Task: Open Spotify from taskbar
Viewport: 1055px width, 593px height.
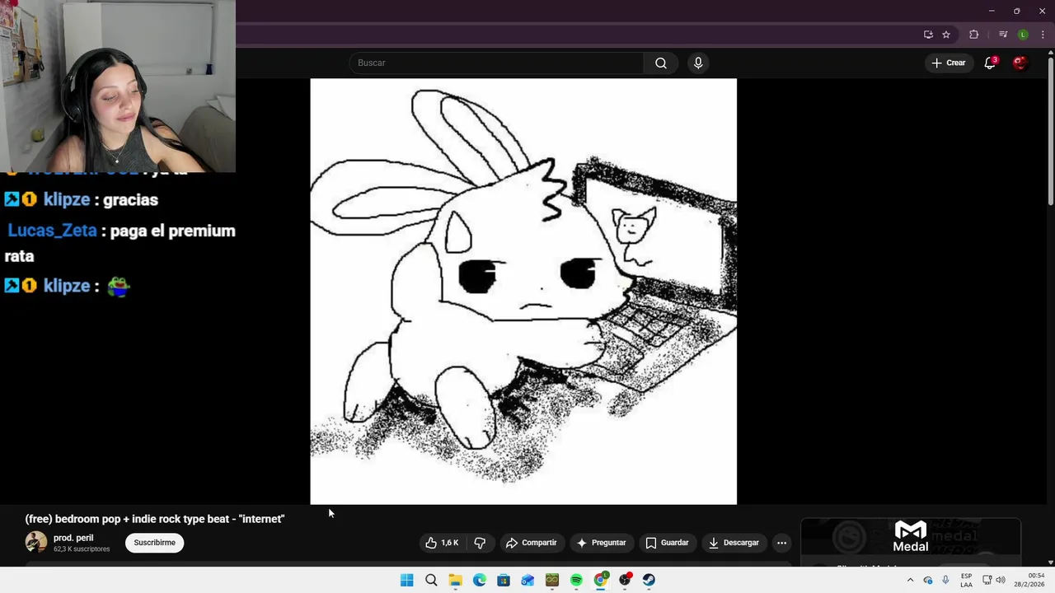Action: click(576, 580)
